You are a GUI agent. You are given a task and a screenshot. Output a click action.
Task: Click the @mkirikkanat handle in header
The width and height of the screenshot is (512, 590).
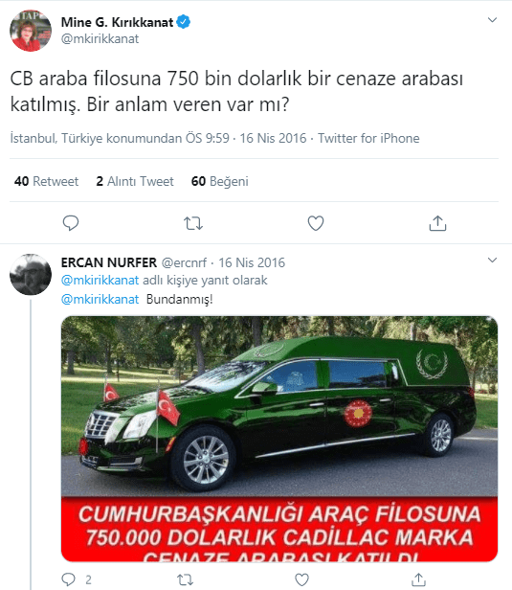(x=100, y=38)
